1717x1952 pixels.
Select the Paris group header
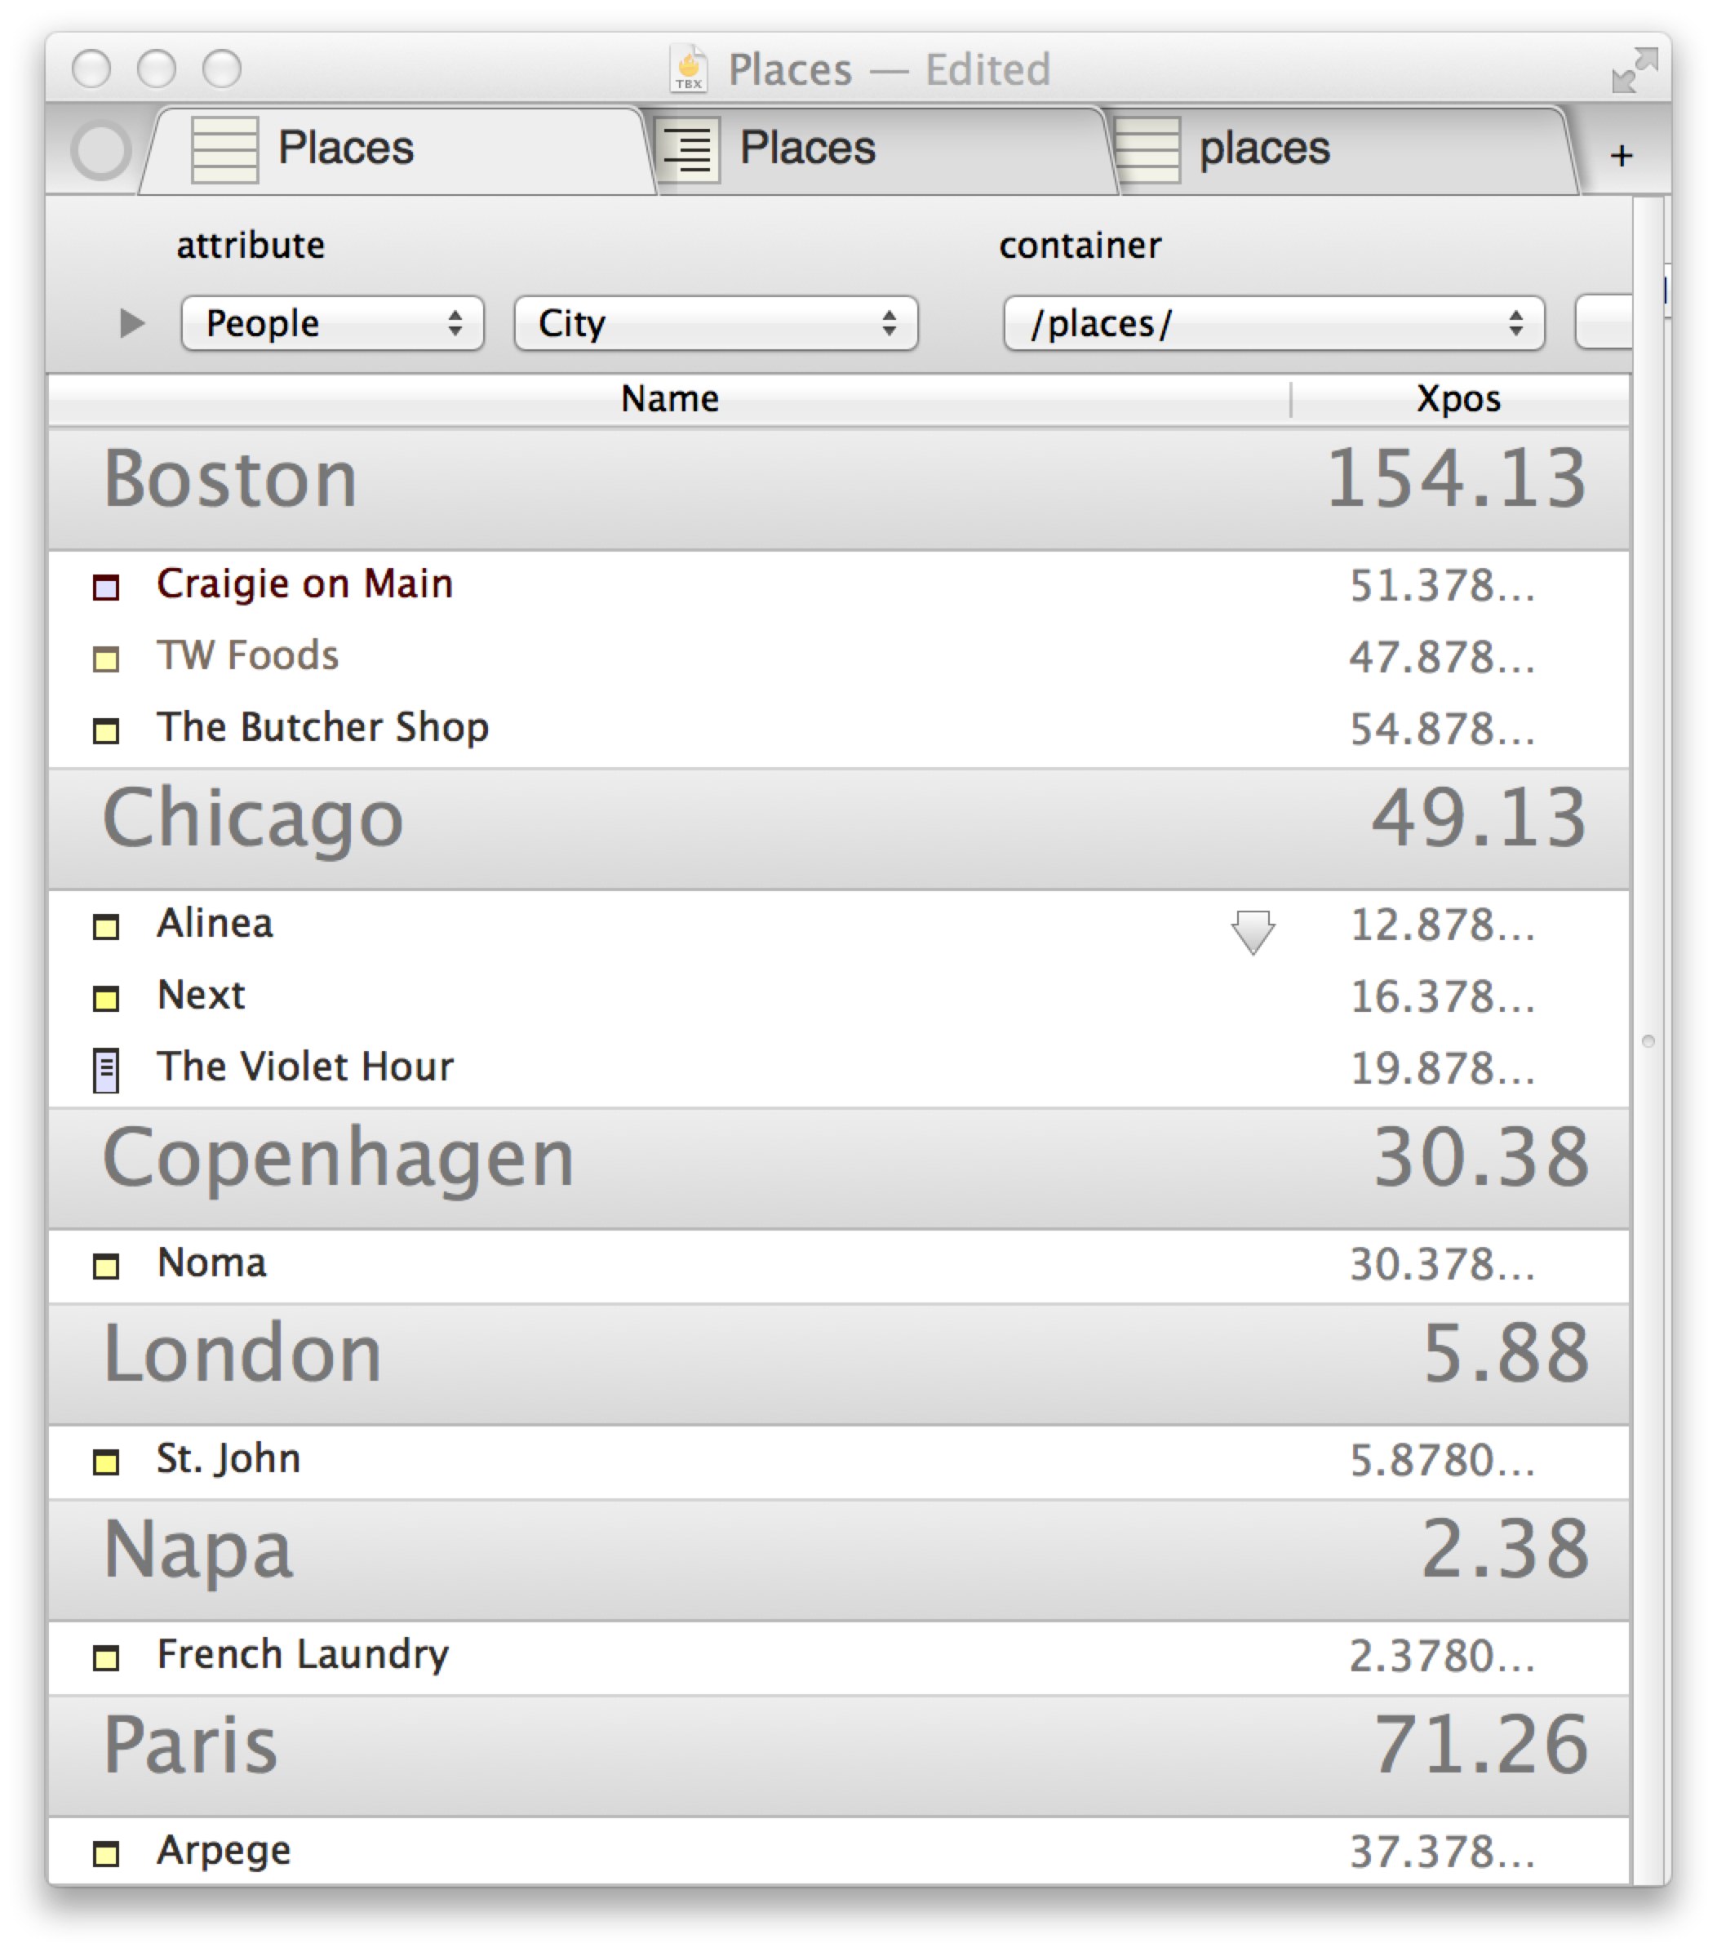(x=840, y=1755)
